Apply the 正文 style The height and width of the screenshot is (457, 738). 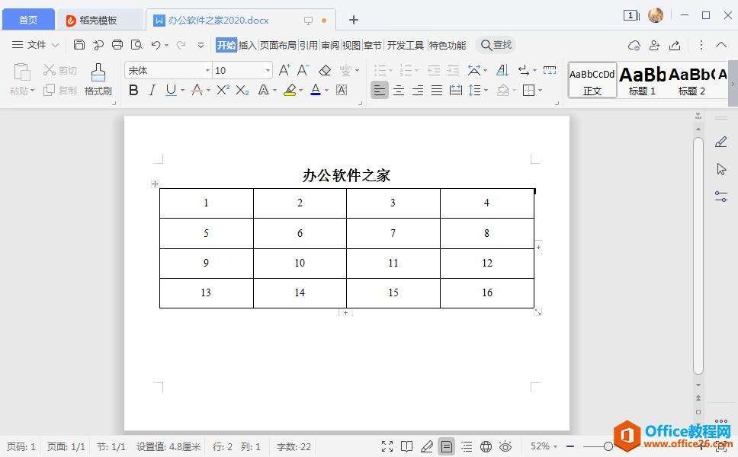pyautogui.click(x=592, y=80)
